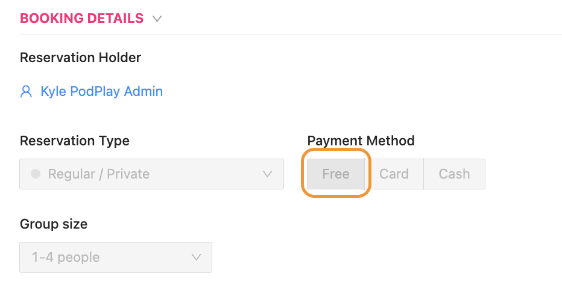
Task: Click the Payment Method label
Action: coord(361,141)
